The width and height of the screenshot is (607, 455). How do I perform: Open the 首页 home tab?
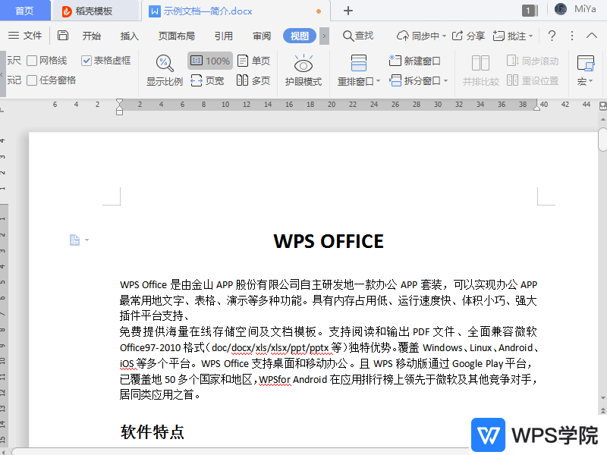click(23, 11)
